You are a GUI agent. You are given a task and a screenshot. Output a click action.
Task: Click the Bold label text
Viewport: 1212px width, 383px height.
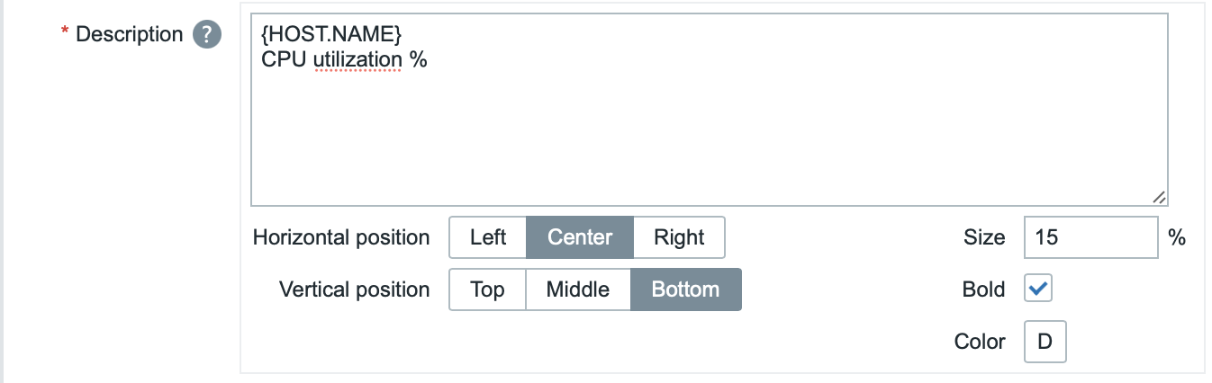point(983,289)
